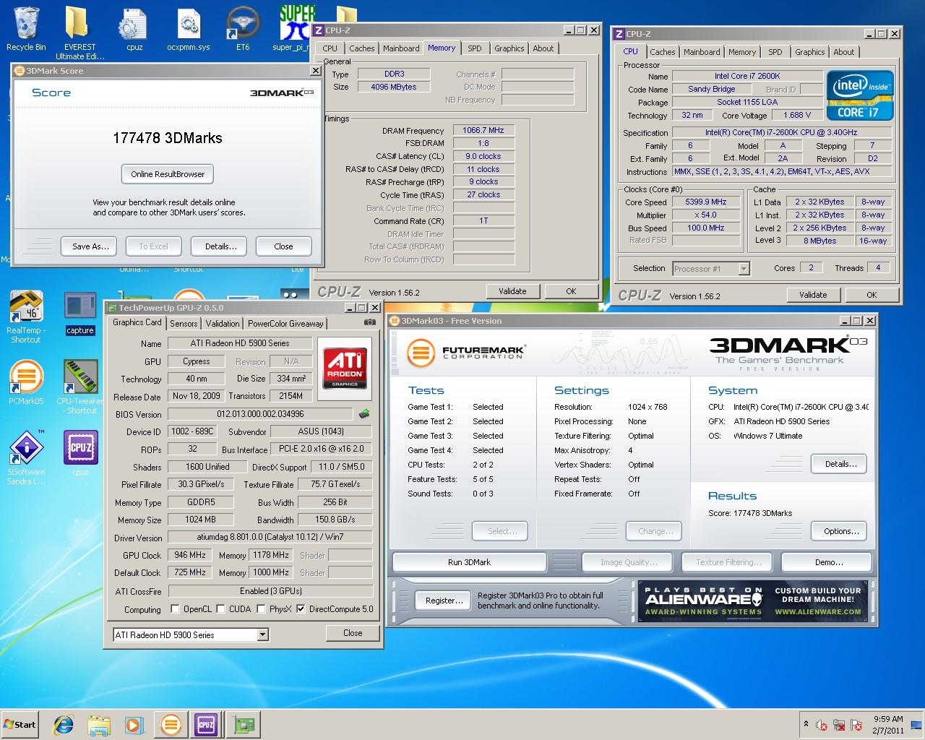Viewport: 925px width, 740px height.
Task: Click the Alienware advertisement banner
Action: click(753, 601)
